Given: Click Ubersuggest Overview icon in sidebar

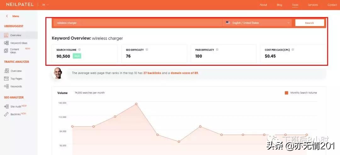Looking at the screenshot, I should [x=6, y=35].
